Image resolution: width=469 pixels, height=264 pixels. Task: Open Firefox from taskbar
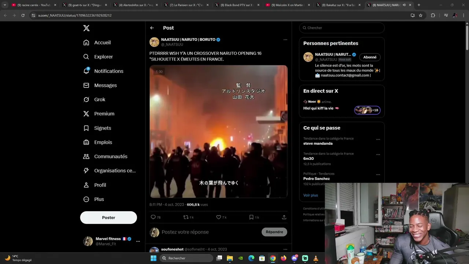(x=284, y=258)
